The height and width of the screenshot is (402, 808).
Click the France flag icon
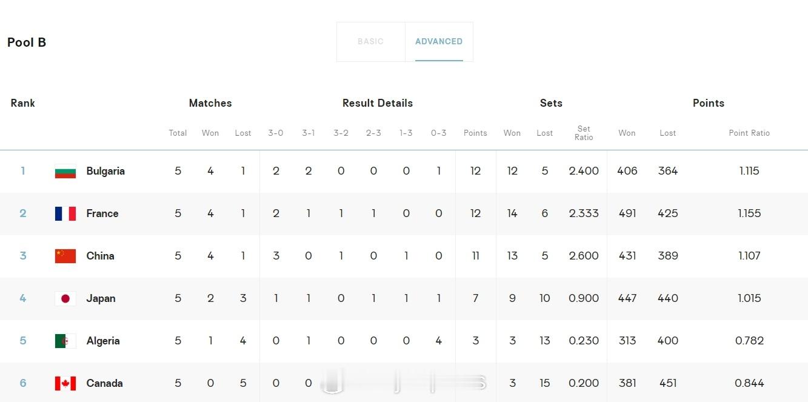point(65,213)
